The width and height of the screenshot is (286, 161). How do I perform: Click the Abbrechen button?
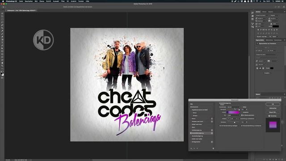click(273, 108)
